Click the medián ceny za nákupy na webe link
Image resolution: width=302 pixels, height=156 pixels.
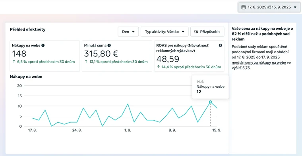tap(259, 63)
